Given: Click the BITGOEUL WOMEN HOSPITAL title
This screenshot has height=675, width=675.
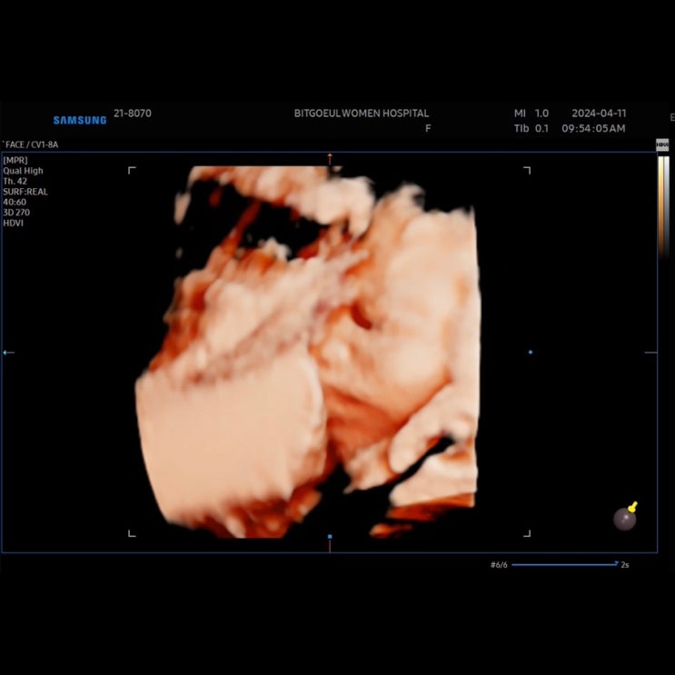Looking at the screenshot, I should (x=362, y=114).
